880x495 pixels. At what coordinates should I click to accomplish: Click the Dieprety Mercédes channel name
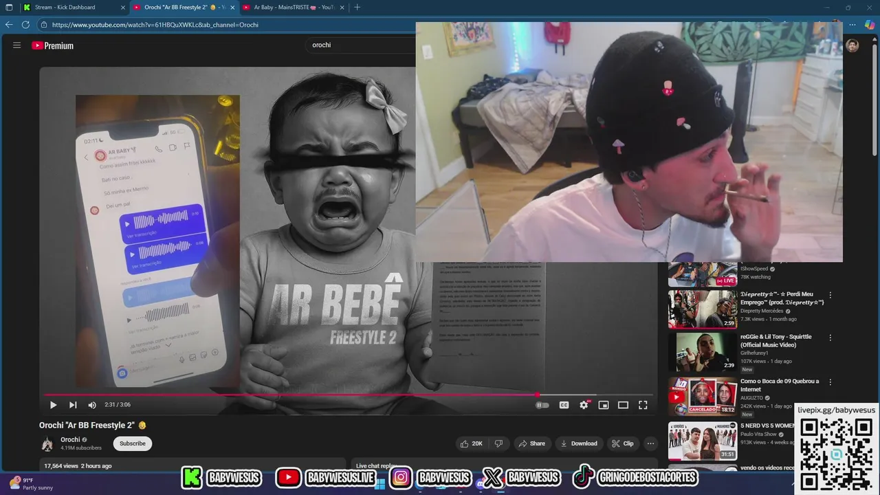[762, 311]
